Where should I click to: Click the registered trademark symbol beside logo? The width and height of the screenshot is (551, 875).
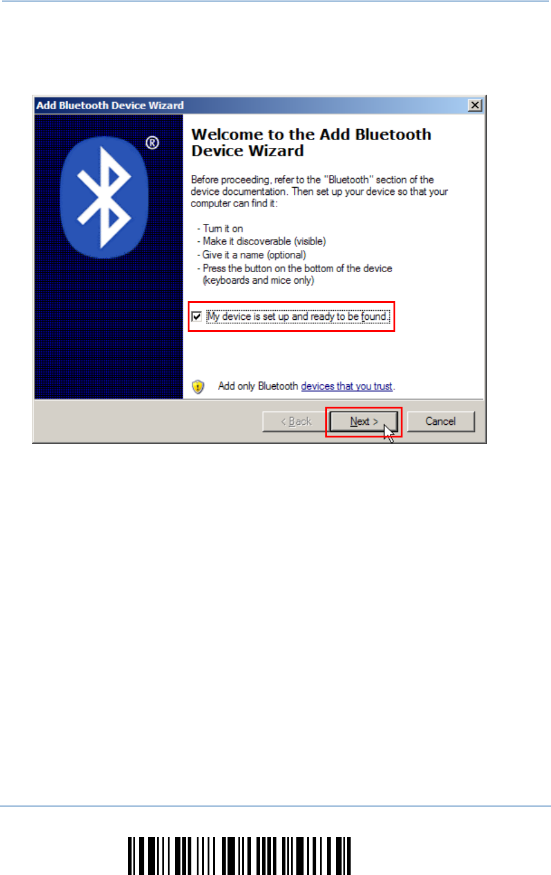(x=152, y=143)
